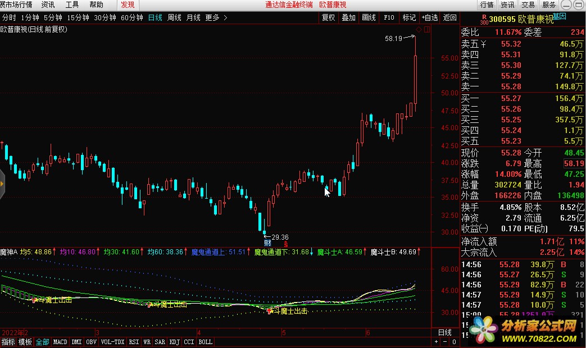The image size is (586, 348).
Task: Click the 29.36 low price label
Action: (280, 237)
